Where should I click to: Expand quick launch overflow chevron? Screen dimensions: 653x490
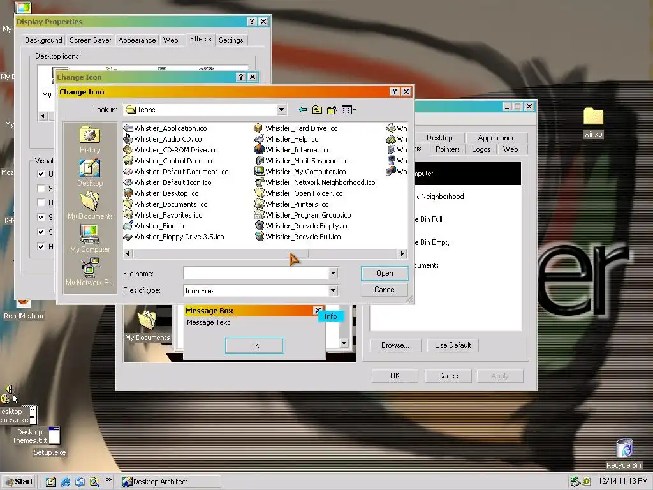coord(109,480)
